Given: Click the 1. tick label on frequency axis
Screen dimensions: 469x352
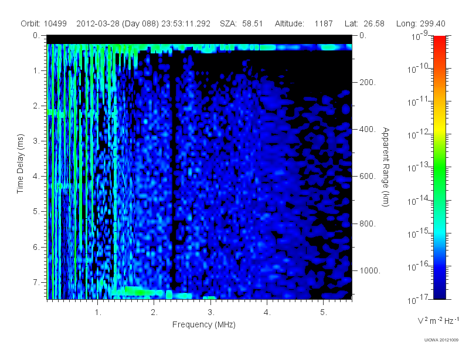Looking at the screenshot, I should [x=98, y=313].
